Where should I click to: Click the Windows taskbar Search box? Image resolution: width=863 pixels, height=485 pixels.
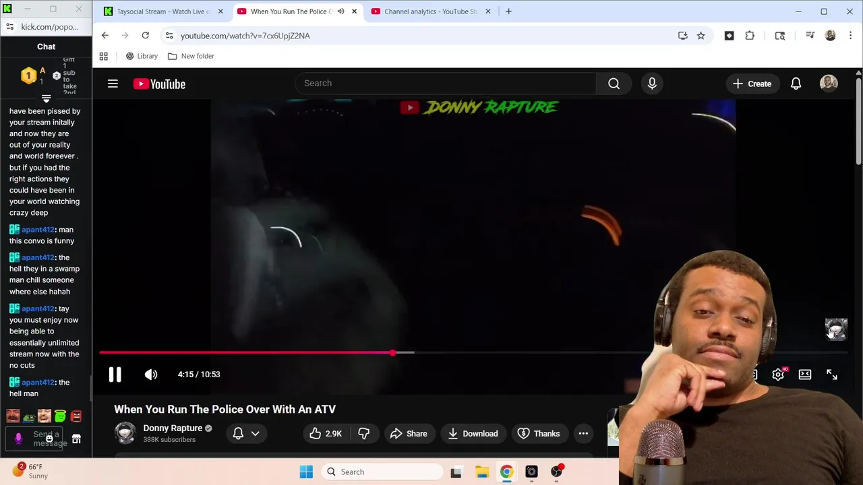pyautogui.click(x=381, y=472)
